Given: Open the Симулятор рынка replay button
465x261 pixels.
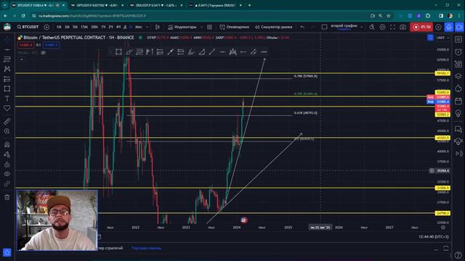Looking at the screenshot, I should click(x=273, y=27).
